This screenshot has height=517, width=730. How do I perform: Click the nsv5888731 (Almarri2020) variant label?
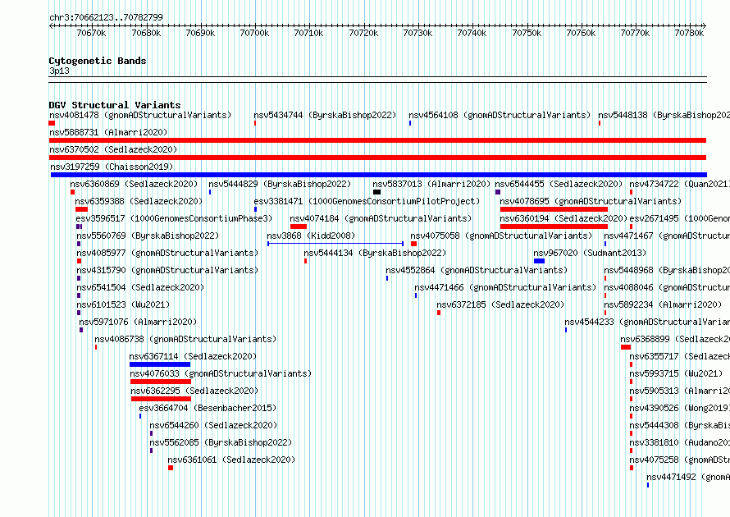[x=108, y=132]
